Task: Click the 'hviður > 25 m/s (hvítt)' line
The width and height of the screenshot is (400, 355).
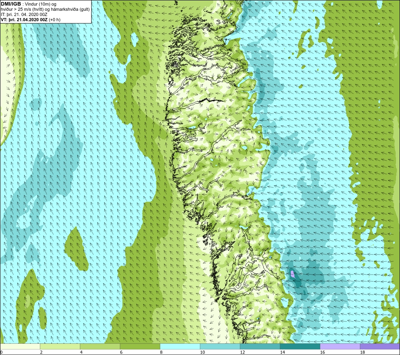Action: [x=22, y=9]
